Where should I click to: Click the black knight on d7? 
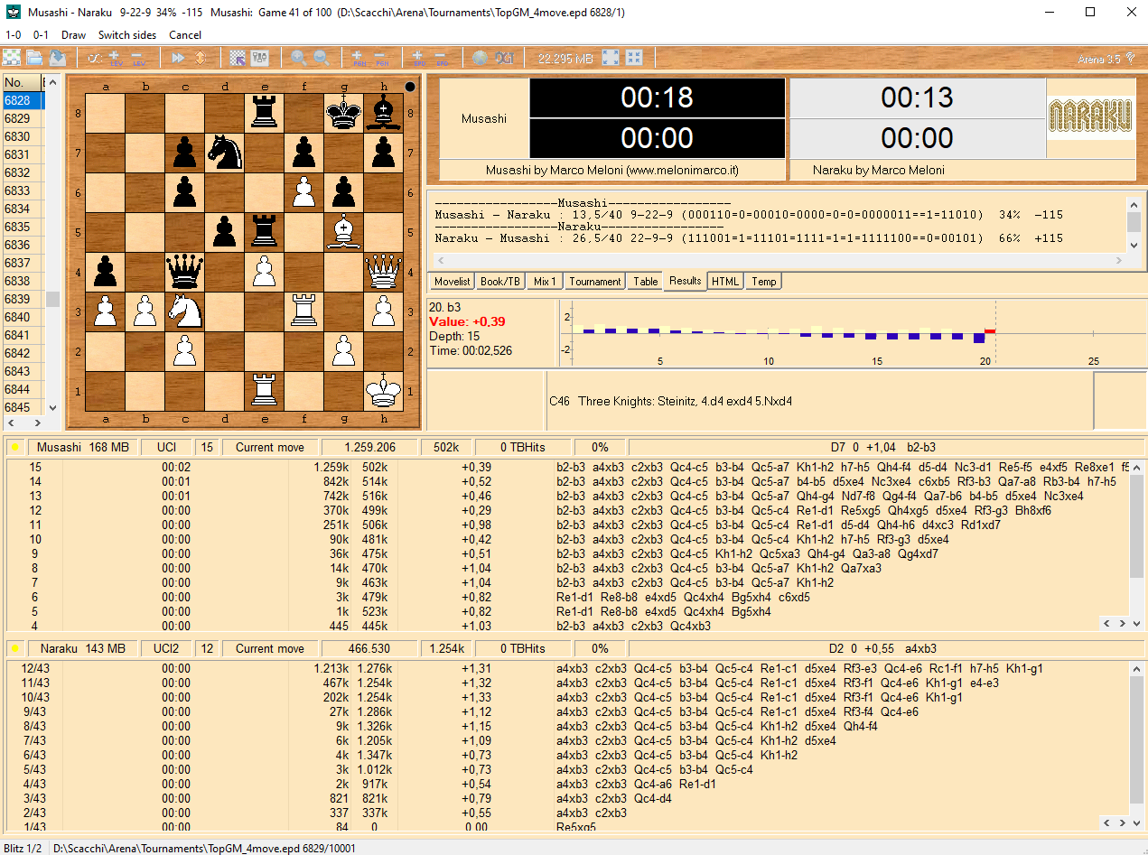point(225,152)
